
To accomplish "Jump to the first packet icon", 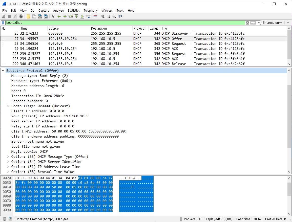I will click(76, 17).
